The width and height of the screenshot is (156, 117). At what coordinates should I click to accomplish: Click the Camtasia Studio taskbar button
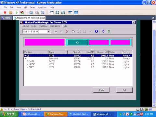(56, 114)
